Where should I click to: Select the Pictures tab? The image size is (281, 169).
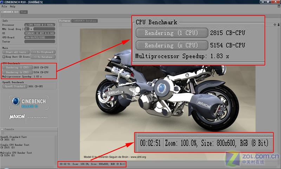pos(65,21)
